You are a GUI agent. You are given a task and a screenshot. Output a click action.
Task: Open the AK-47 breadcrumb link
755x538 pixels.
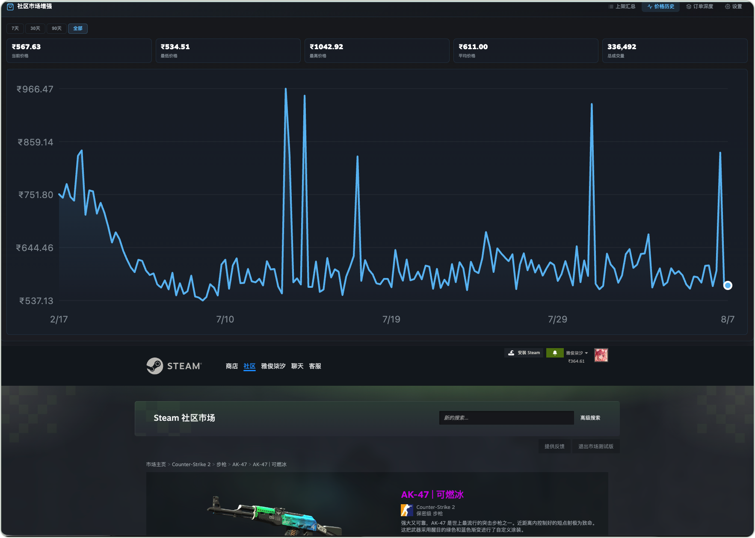240,464
